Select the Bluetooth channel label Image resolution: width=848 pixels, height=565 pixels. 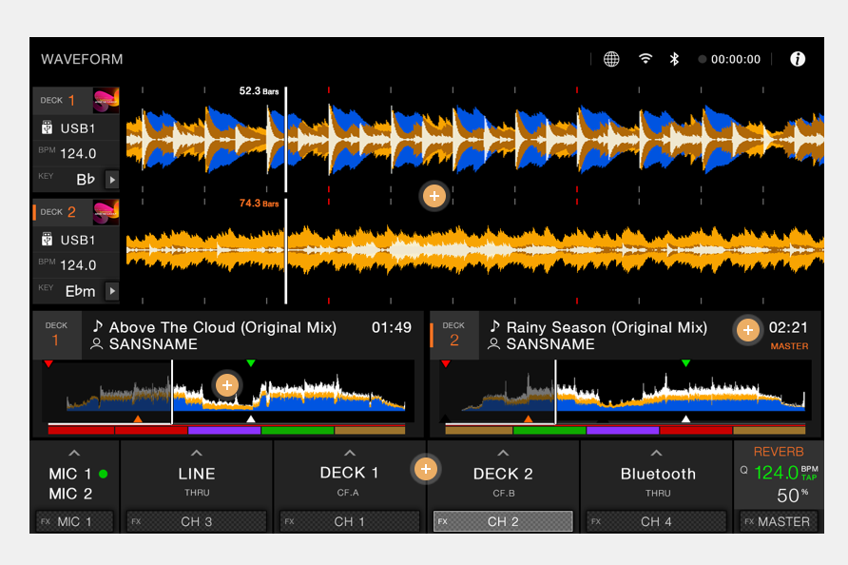tap(657, 474)
